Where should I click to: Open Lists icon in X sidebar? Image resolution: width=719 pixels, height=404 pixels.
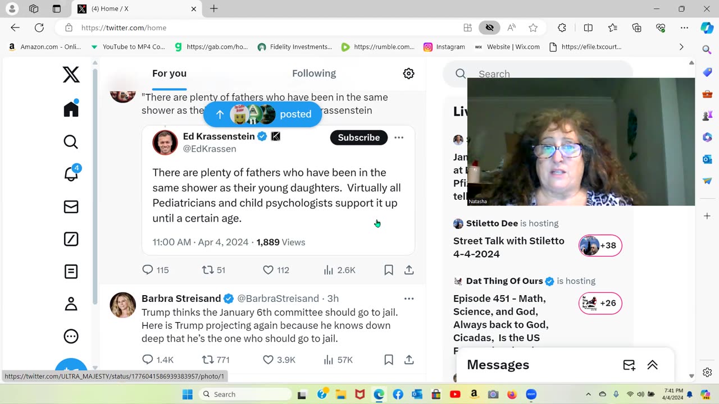(71, 272)
